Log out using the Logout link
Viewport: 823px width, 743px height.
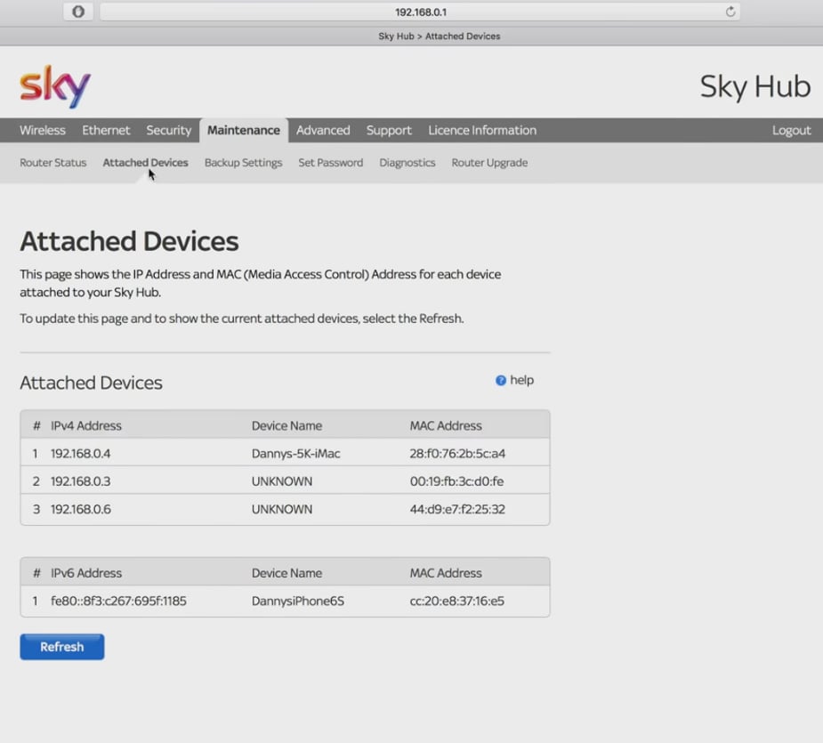click(791, 130)
